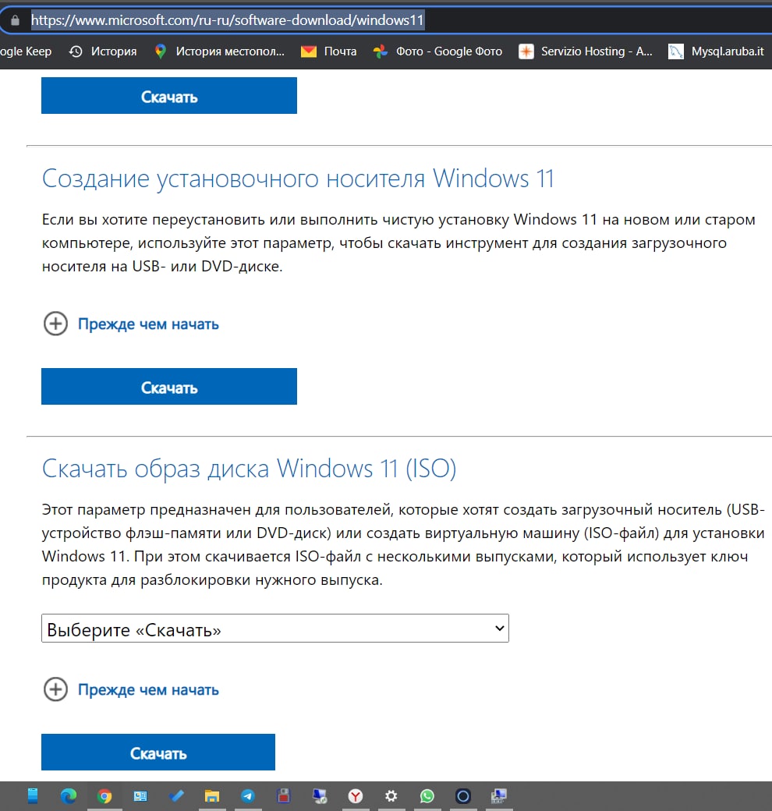Click heading Создание установочного носителя Windows 11
This screenshot has width=772, height=811.
coord(298,179)
